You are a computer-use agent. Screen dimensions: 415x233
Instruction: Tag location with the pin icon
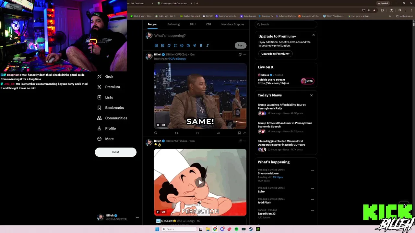(x=195, y=46)
